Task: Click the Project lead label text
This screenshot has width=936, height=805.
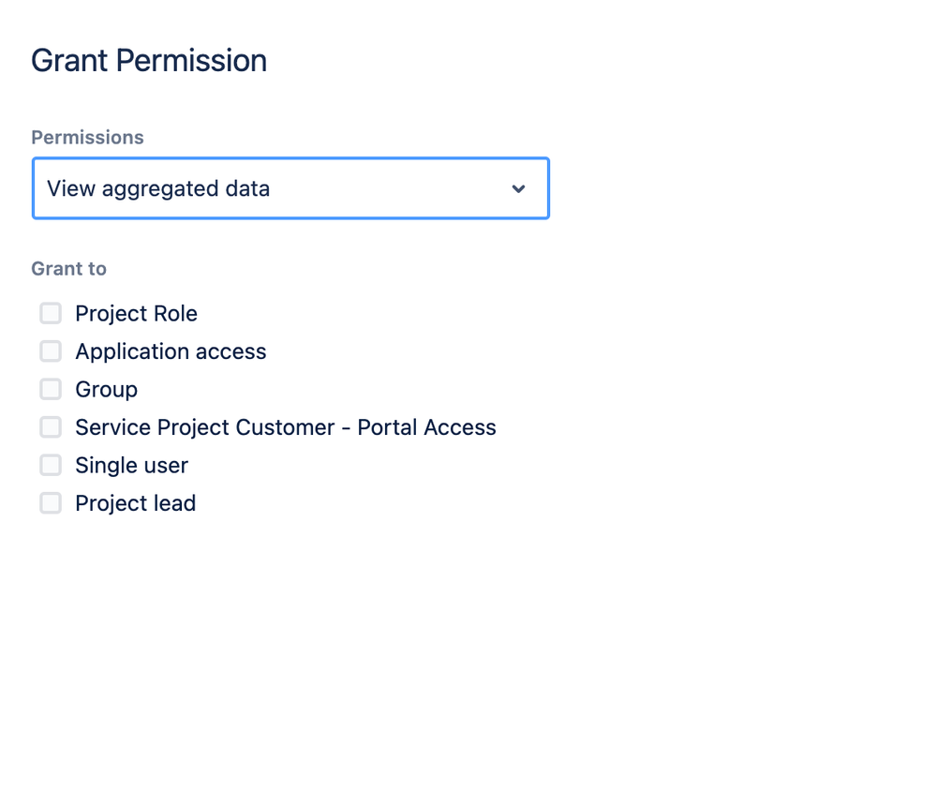Action: tap(135, 503)
